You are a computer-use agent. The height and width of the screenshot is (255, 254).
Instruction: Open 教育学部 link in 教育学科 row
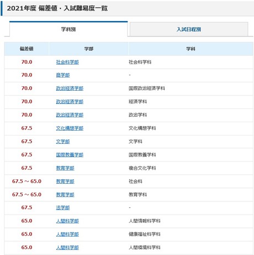click(65, 195)
